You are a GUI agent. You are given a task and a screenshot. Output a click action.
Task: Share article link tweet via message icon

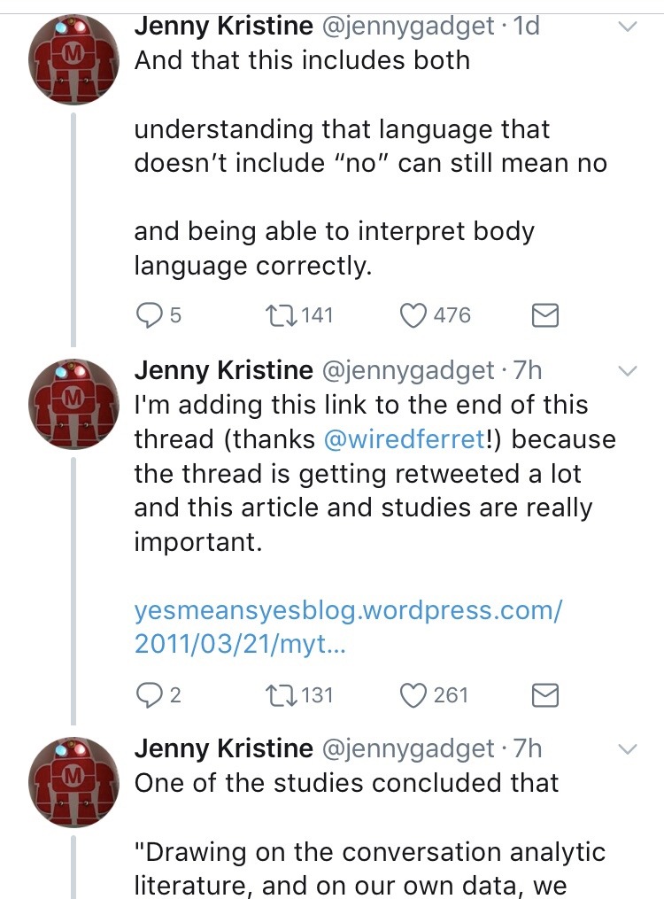click(544, 695)
